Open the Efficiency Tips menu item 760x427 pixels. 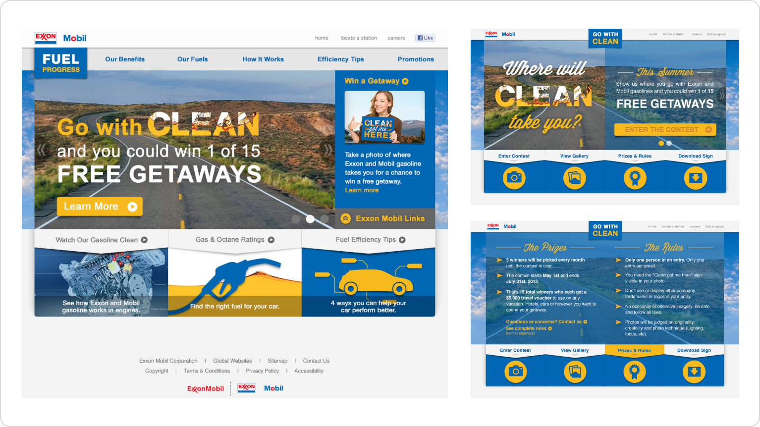click(340, 59)
